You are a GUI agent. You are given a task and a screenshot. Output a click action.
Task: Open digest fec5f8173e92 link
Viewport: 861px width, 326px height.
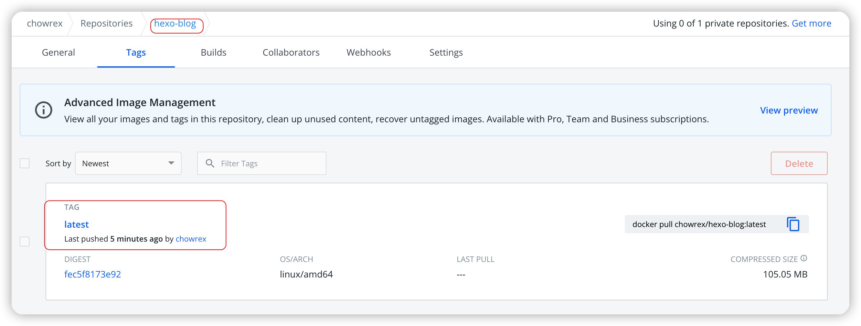coord(92,274)
